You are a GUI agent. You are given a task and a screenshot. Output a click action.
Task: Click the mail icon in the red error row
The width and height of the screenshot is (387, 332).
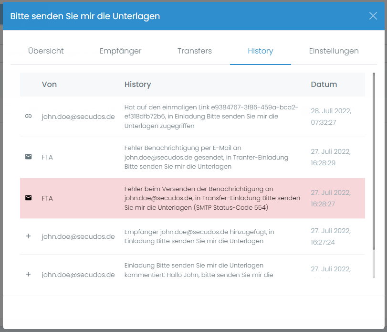(x=28, y=198)
